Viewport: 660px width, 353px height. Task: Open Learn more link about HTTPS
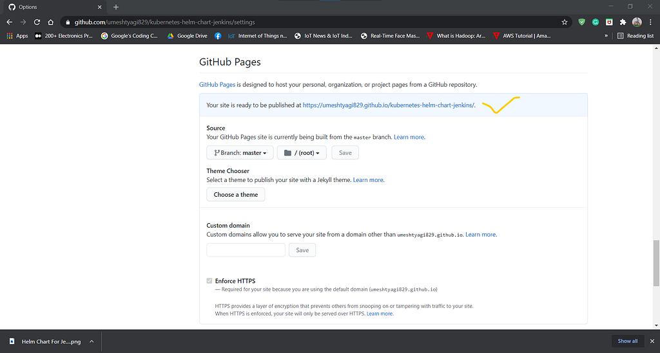380,314
